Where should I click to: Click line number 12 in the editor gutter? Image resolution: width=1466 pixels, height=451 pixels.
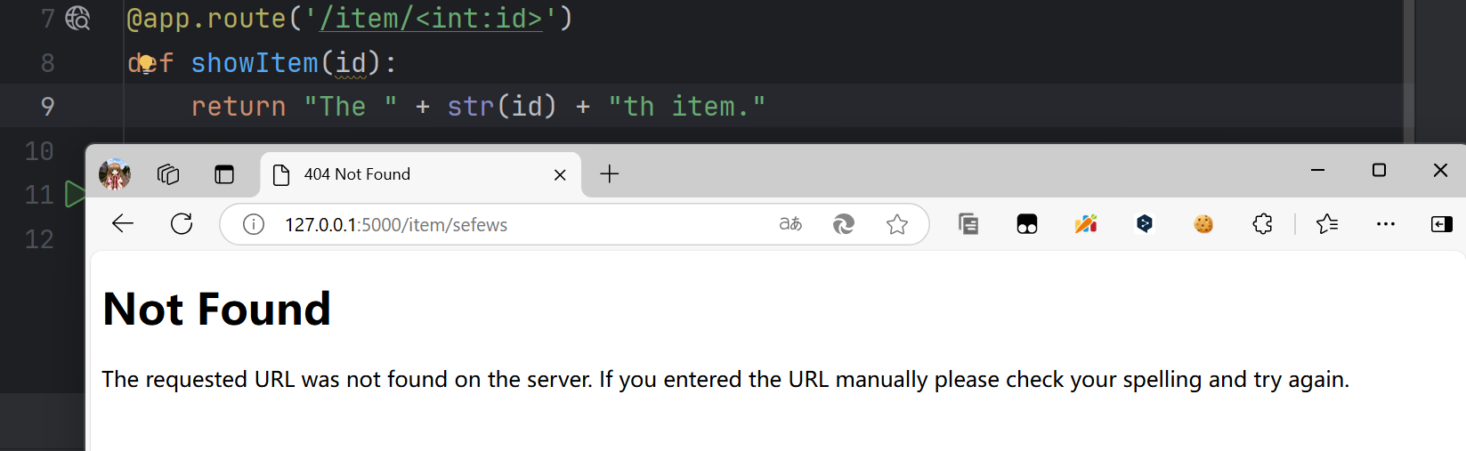pos(39,239)
